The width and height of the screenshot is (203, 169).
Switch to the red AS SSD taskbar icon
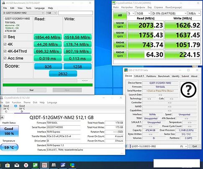(x=44, y=165)
